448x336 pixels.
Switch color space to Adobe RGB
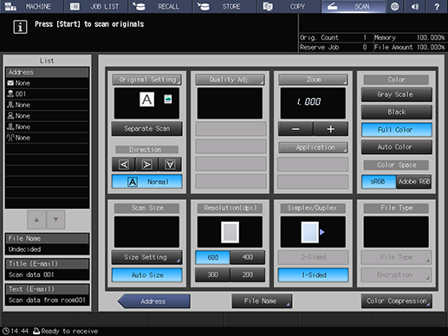point(414,182)
